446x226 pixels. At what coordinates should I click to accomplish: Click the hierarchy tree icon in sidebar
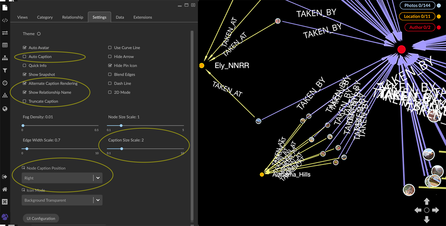(x=5, y=58)
